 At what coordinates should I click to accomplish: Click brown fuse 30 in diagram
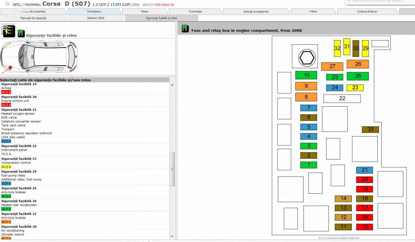tap(356, 48)
